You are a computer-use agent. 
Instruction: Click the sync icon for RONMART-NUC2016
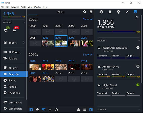138,47
